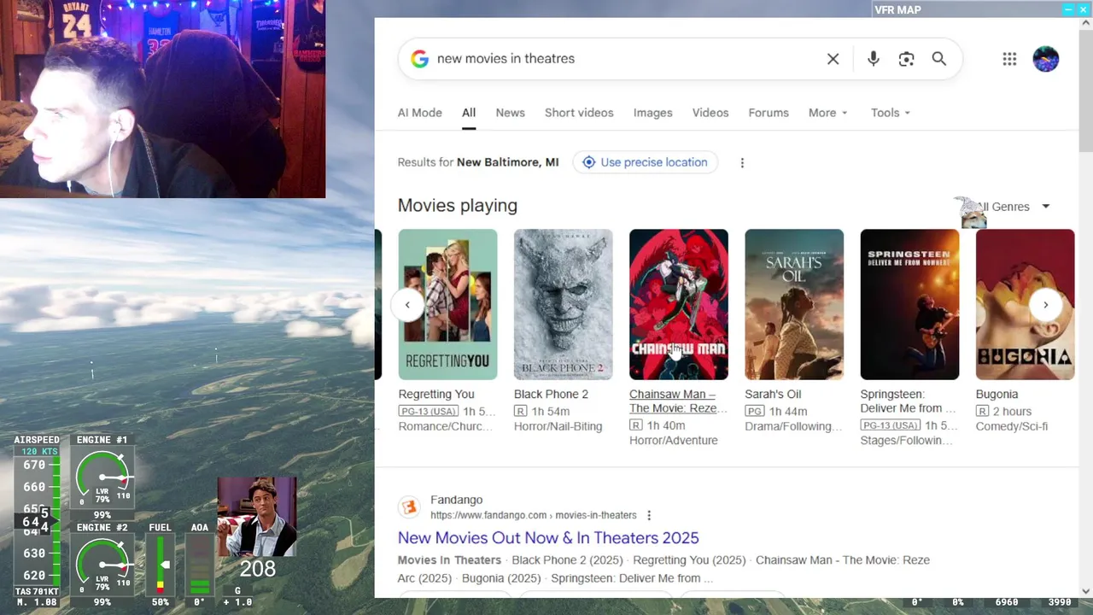Click the Fandango site favicon

pyautogui.click(x=410, y=507)
